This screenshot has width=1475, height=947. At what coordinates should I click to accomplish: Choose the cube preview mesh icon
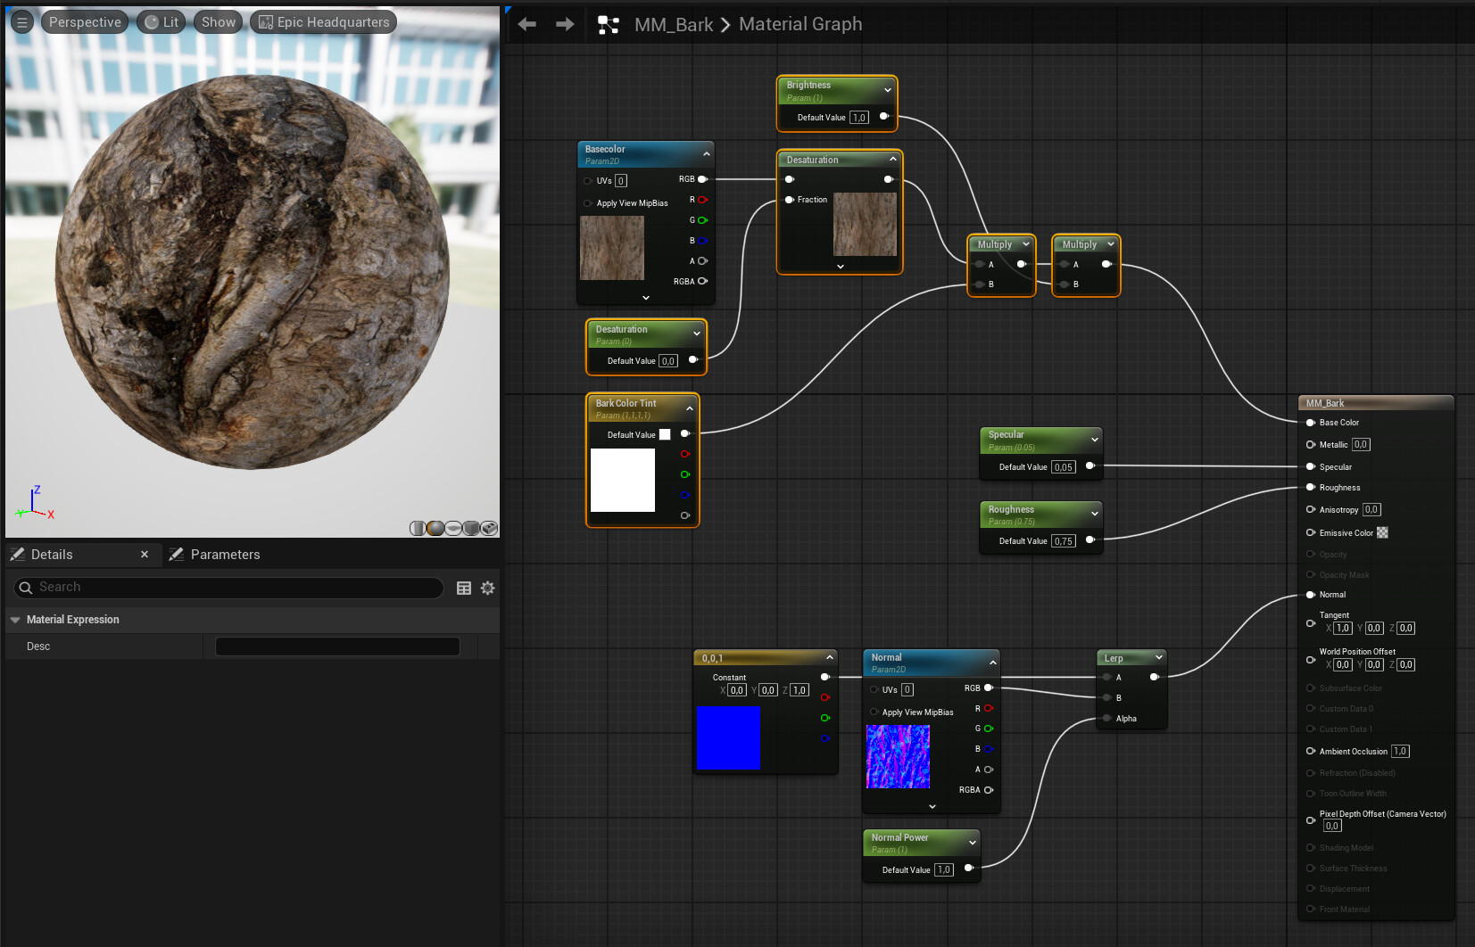point(471,529)
